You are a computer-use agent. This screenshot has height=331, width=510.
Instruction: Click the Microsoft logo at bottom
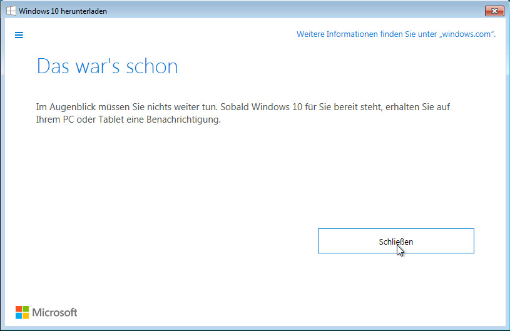pos(46,312)
